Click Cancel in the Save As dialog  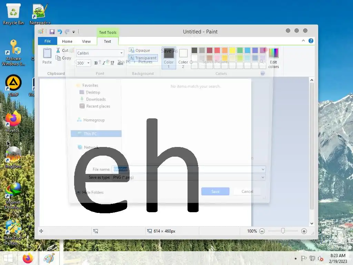[247, 191]
